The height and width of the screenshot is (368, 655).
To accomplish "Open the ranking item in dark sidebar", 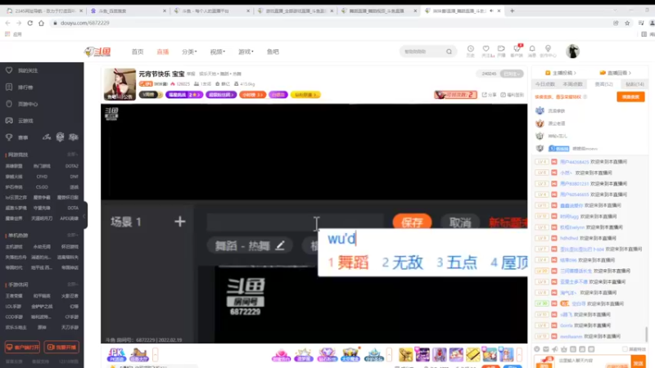I will point(20,88).
